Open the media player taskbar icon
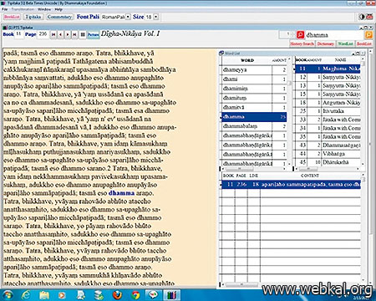Viewport: 376px width, 301px height. coord(62,295)
